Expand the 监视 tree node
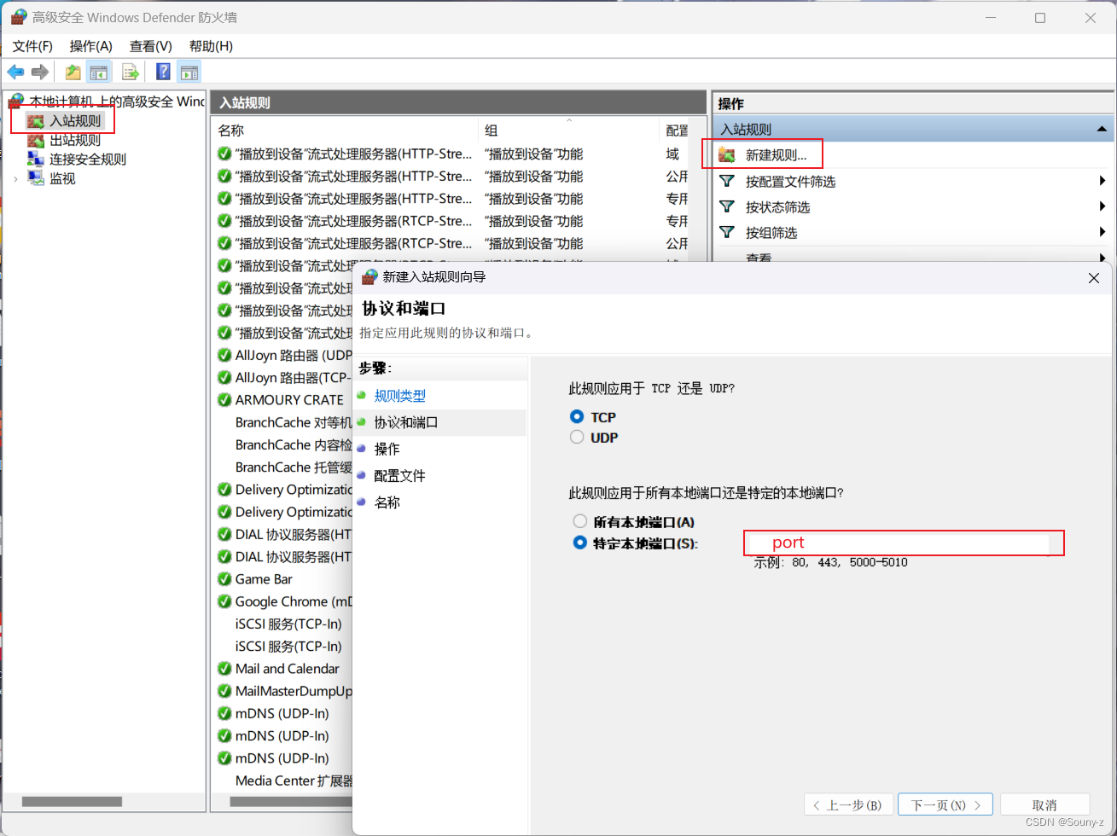 (15, 177)
